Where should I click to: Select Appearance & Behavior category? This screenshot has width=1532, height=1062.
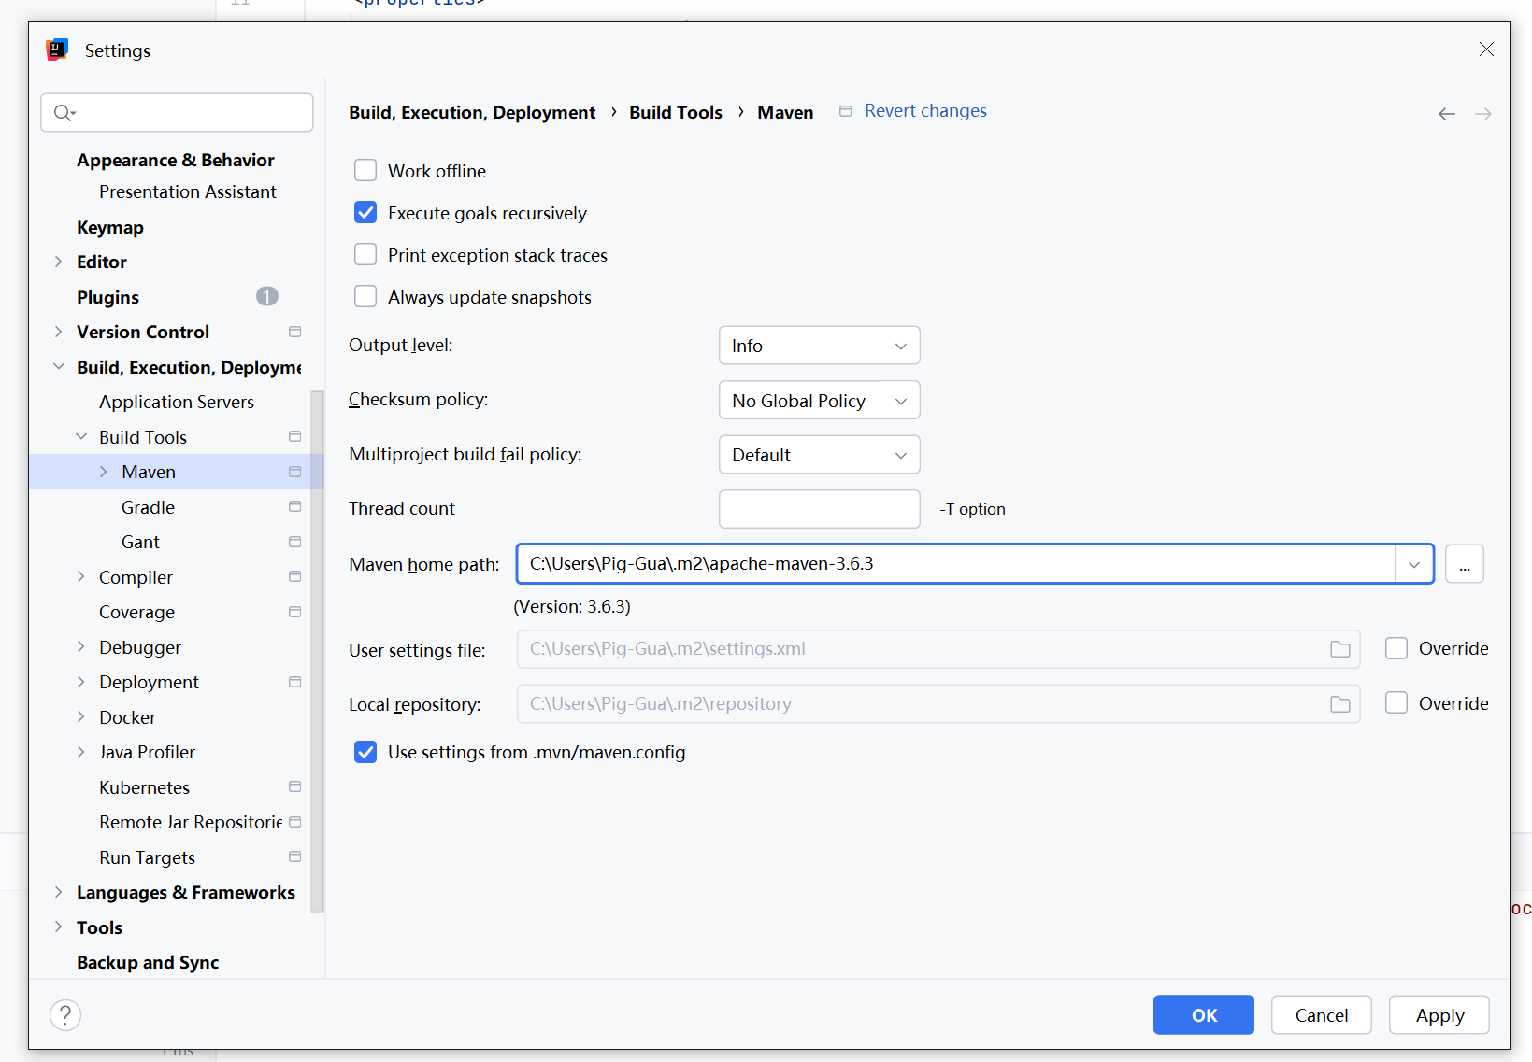[x=176, y=160]
